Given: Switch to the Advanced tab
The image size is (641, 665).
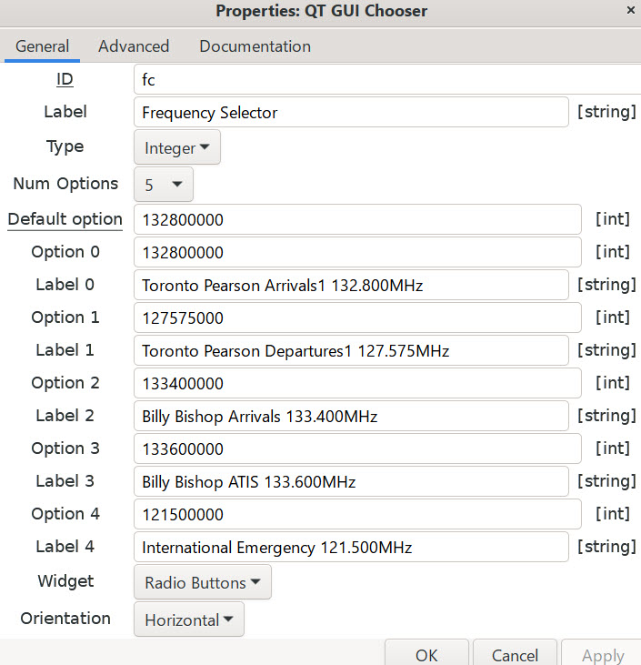Looking at the screenshot, I should point(134,46).
